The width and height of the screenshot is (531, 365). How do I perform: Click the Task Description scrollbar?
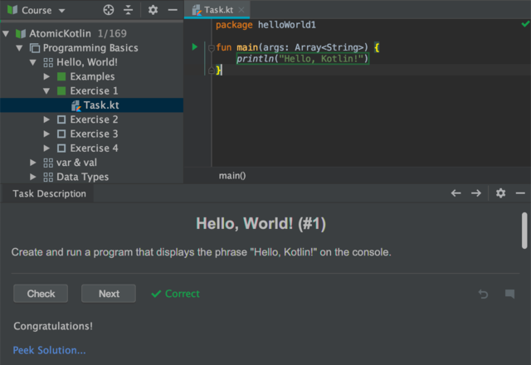tap(524, 231)
